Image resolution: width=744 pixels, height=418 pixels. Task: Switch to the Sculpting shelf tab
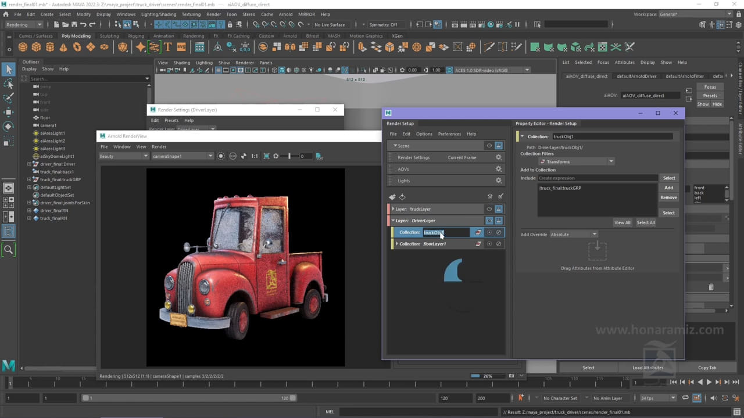[x=109, y=36]
